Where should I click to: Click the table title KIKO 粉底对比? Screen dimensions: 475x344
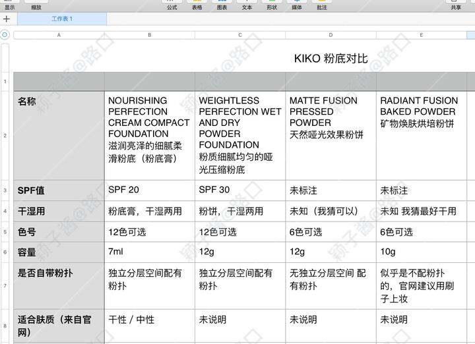pos(331,59)
